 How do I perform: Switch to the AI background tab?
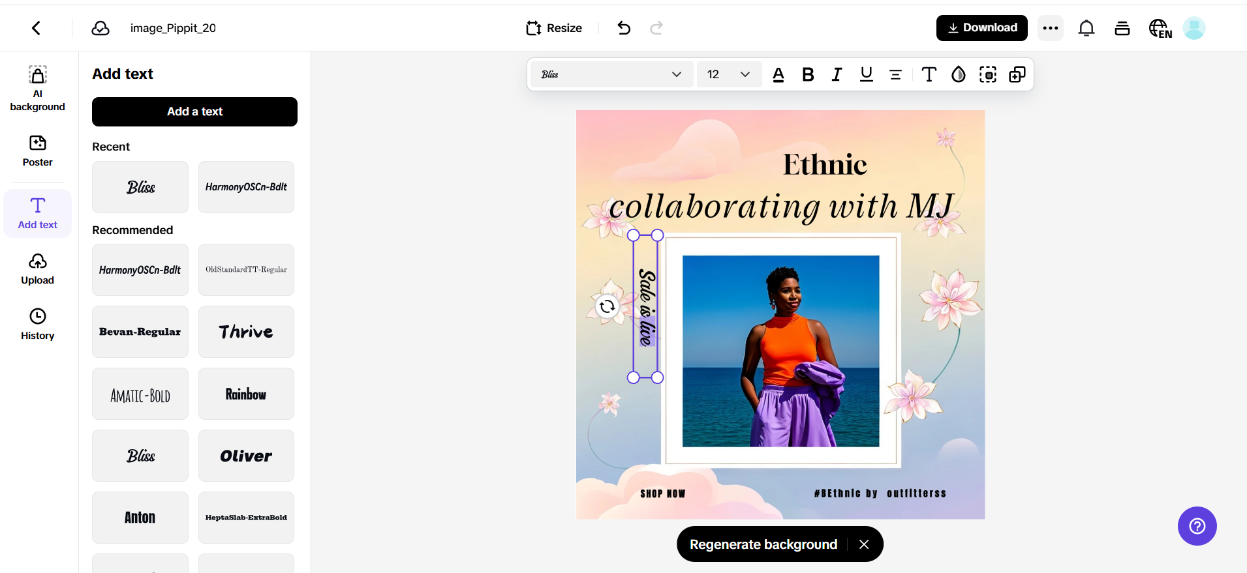click(x=38, y=88)
